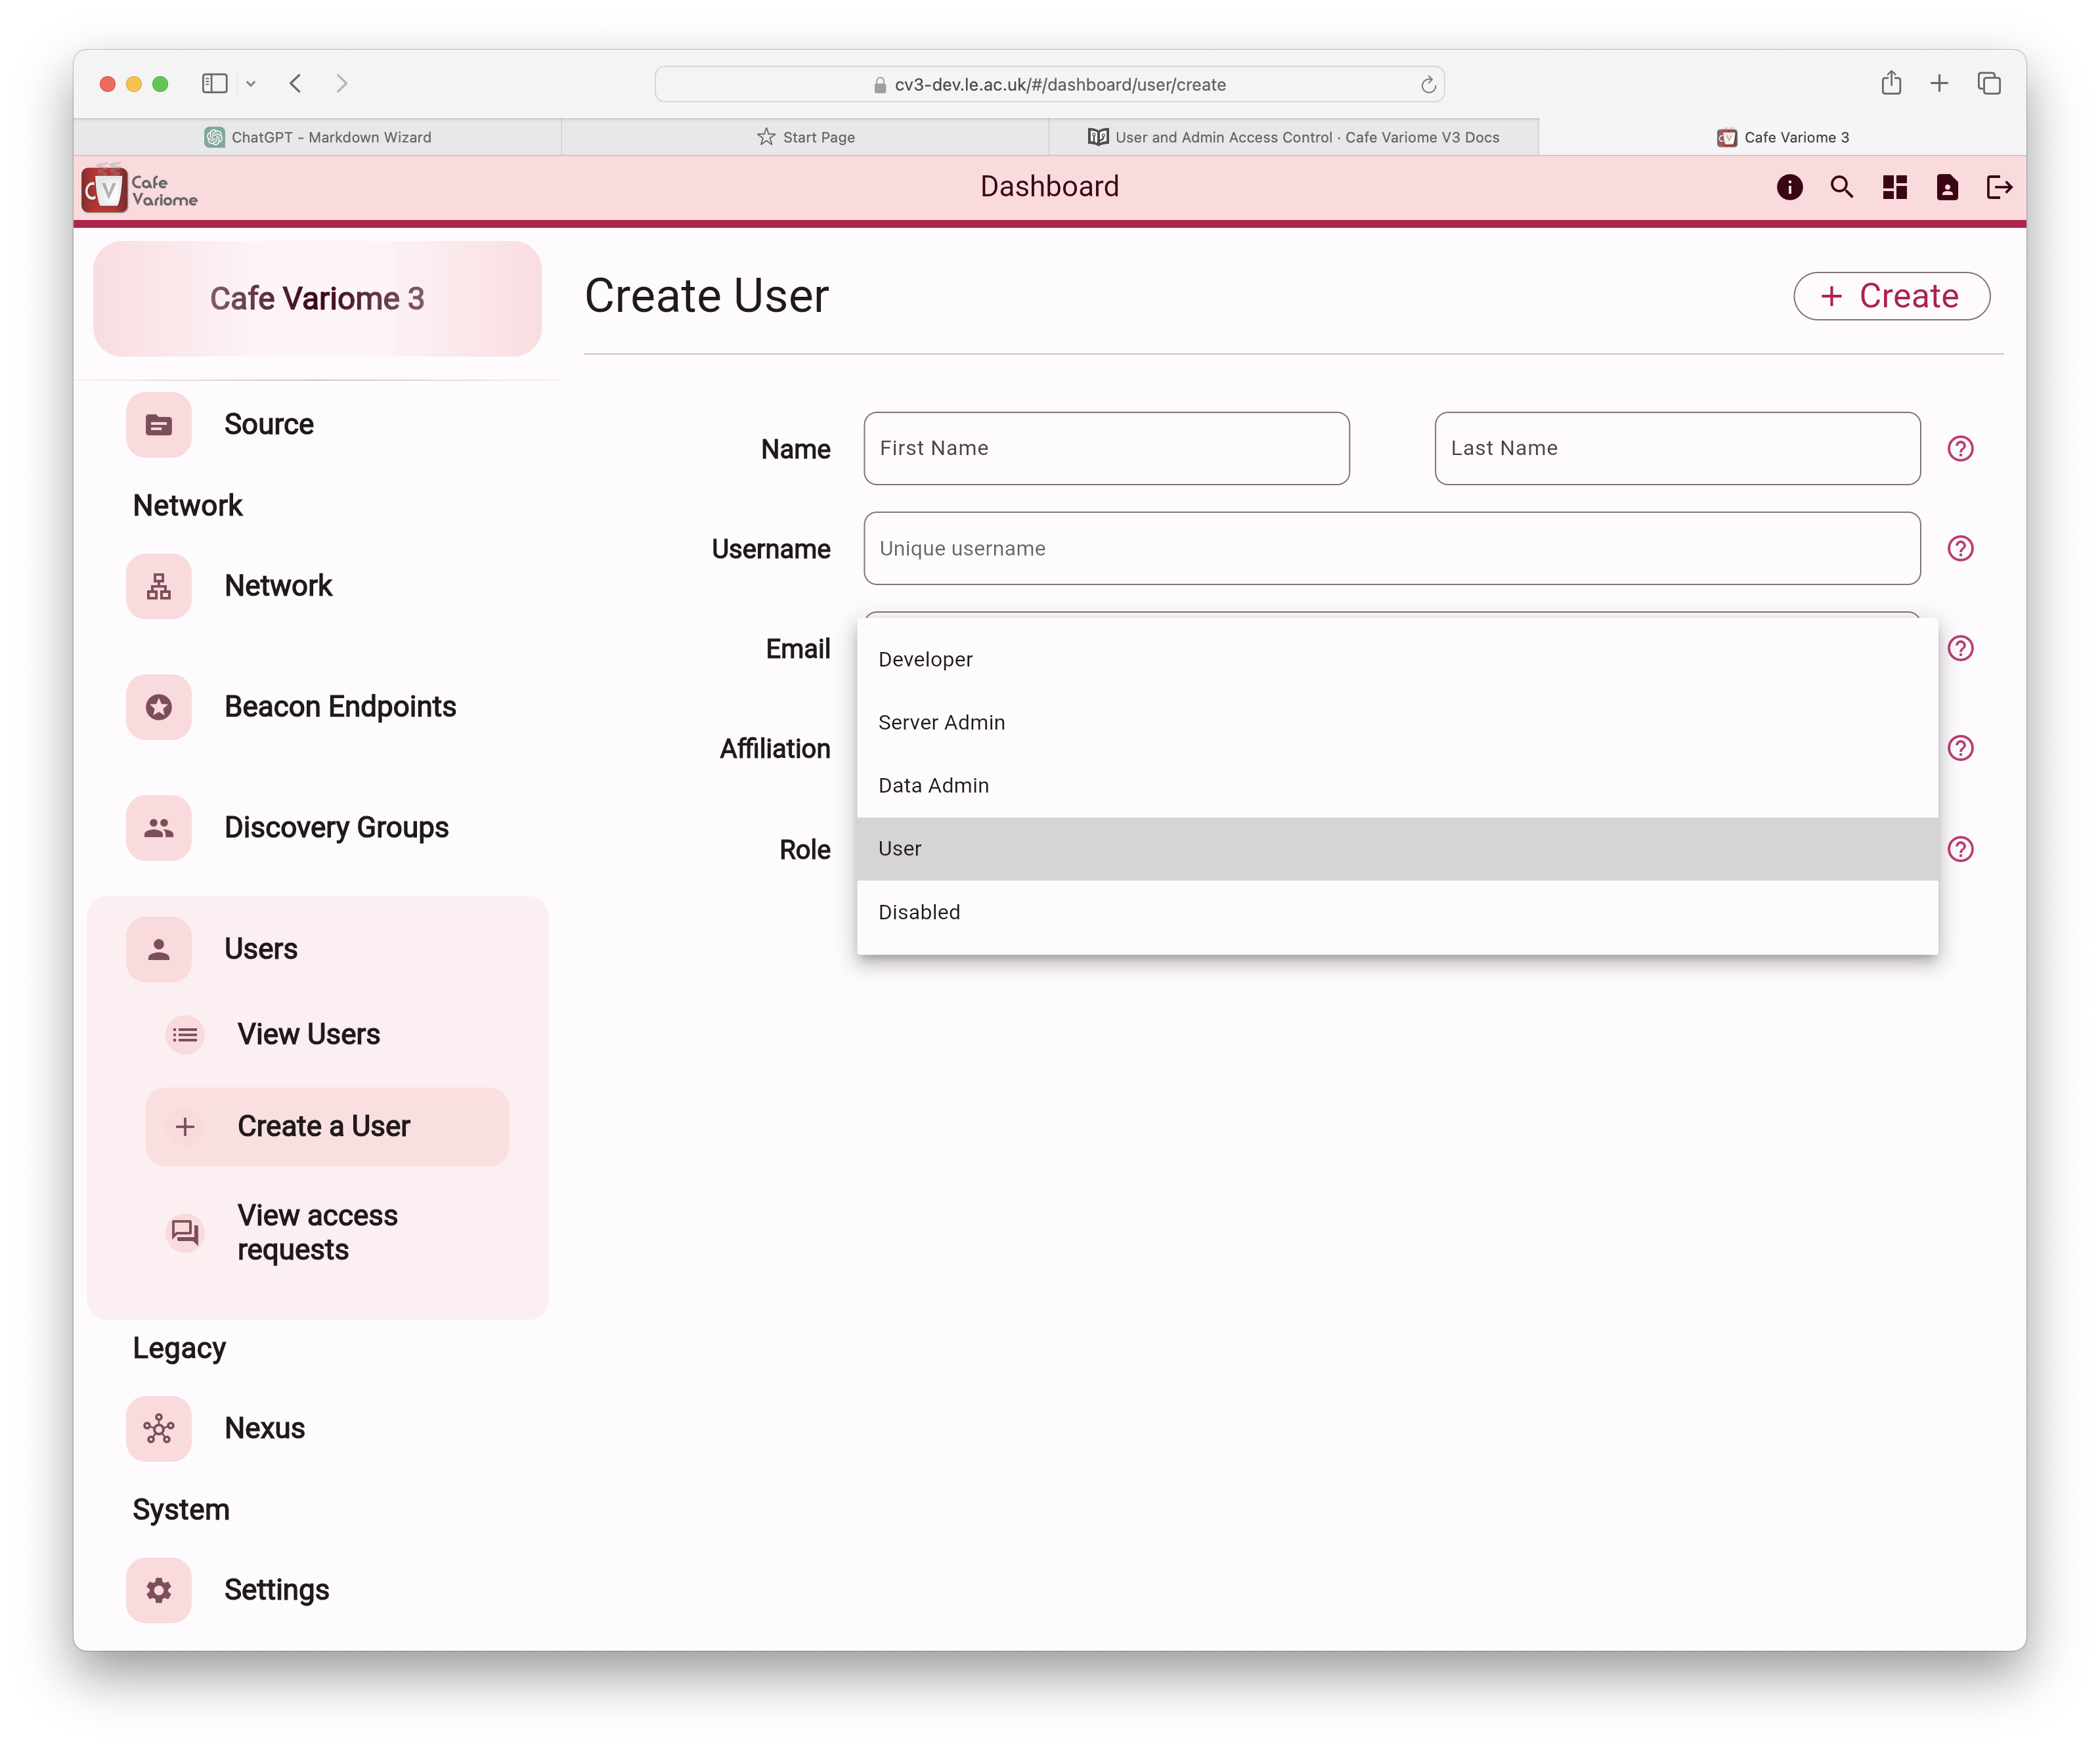Select User role option
Screen dimensions: 2100x1748
click(x=1397, y=849)
